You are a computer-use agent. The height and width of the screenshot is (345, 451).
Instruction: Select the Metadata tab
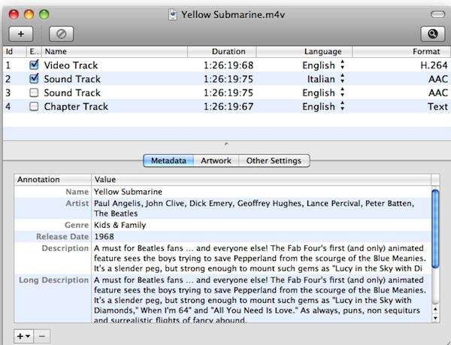[168, 161]
